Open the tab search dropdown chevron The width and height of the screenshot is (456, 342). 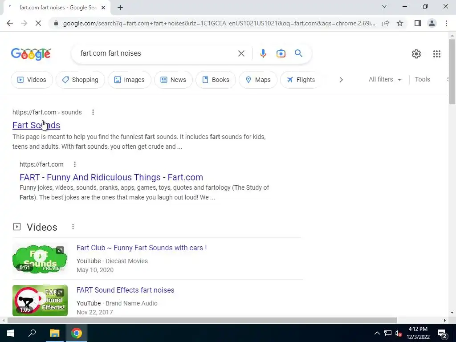[x=384, y=6]
